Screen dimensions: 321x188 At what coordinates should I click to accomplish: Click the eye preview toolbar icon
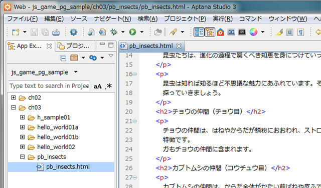click(231, 32)
